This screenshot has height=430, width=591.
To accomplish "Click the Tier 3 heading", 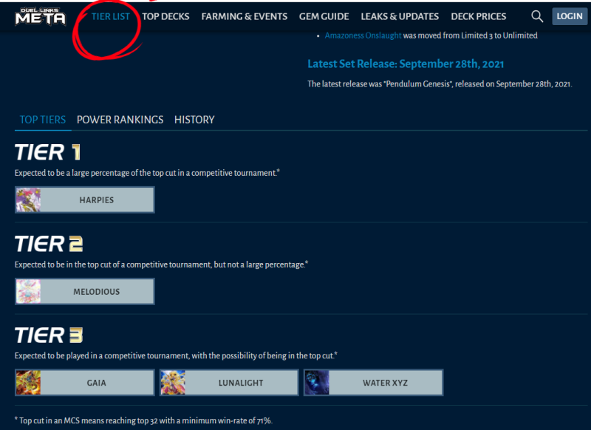I will point(49,335).
